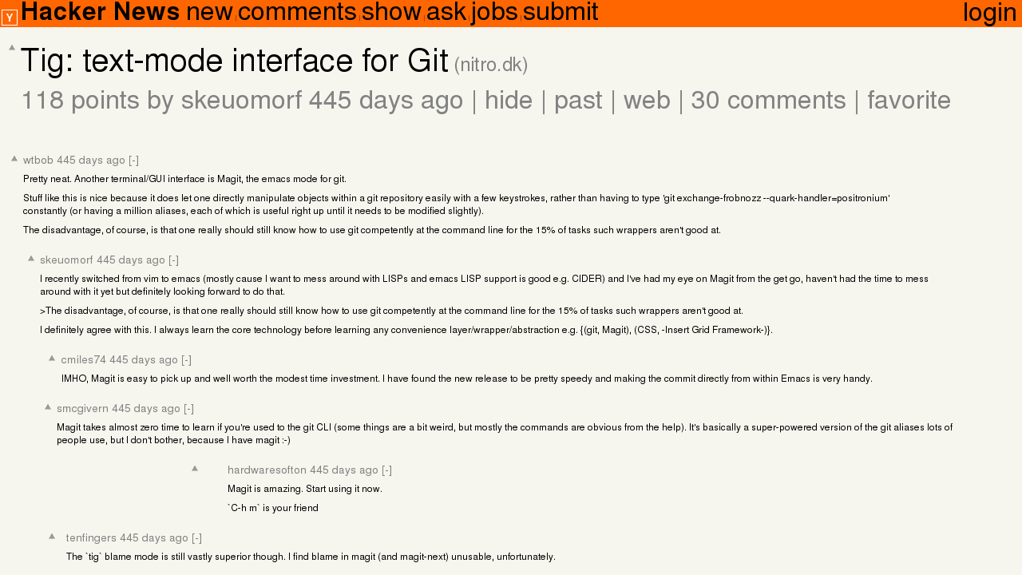Upvote tenfingers' comment
The image size is (1022, 575).
point(52,536)
